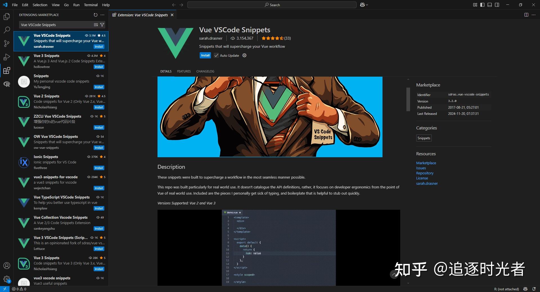Toggle the primary sidebar visibility

[x=482, y=5]
